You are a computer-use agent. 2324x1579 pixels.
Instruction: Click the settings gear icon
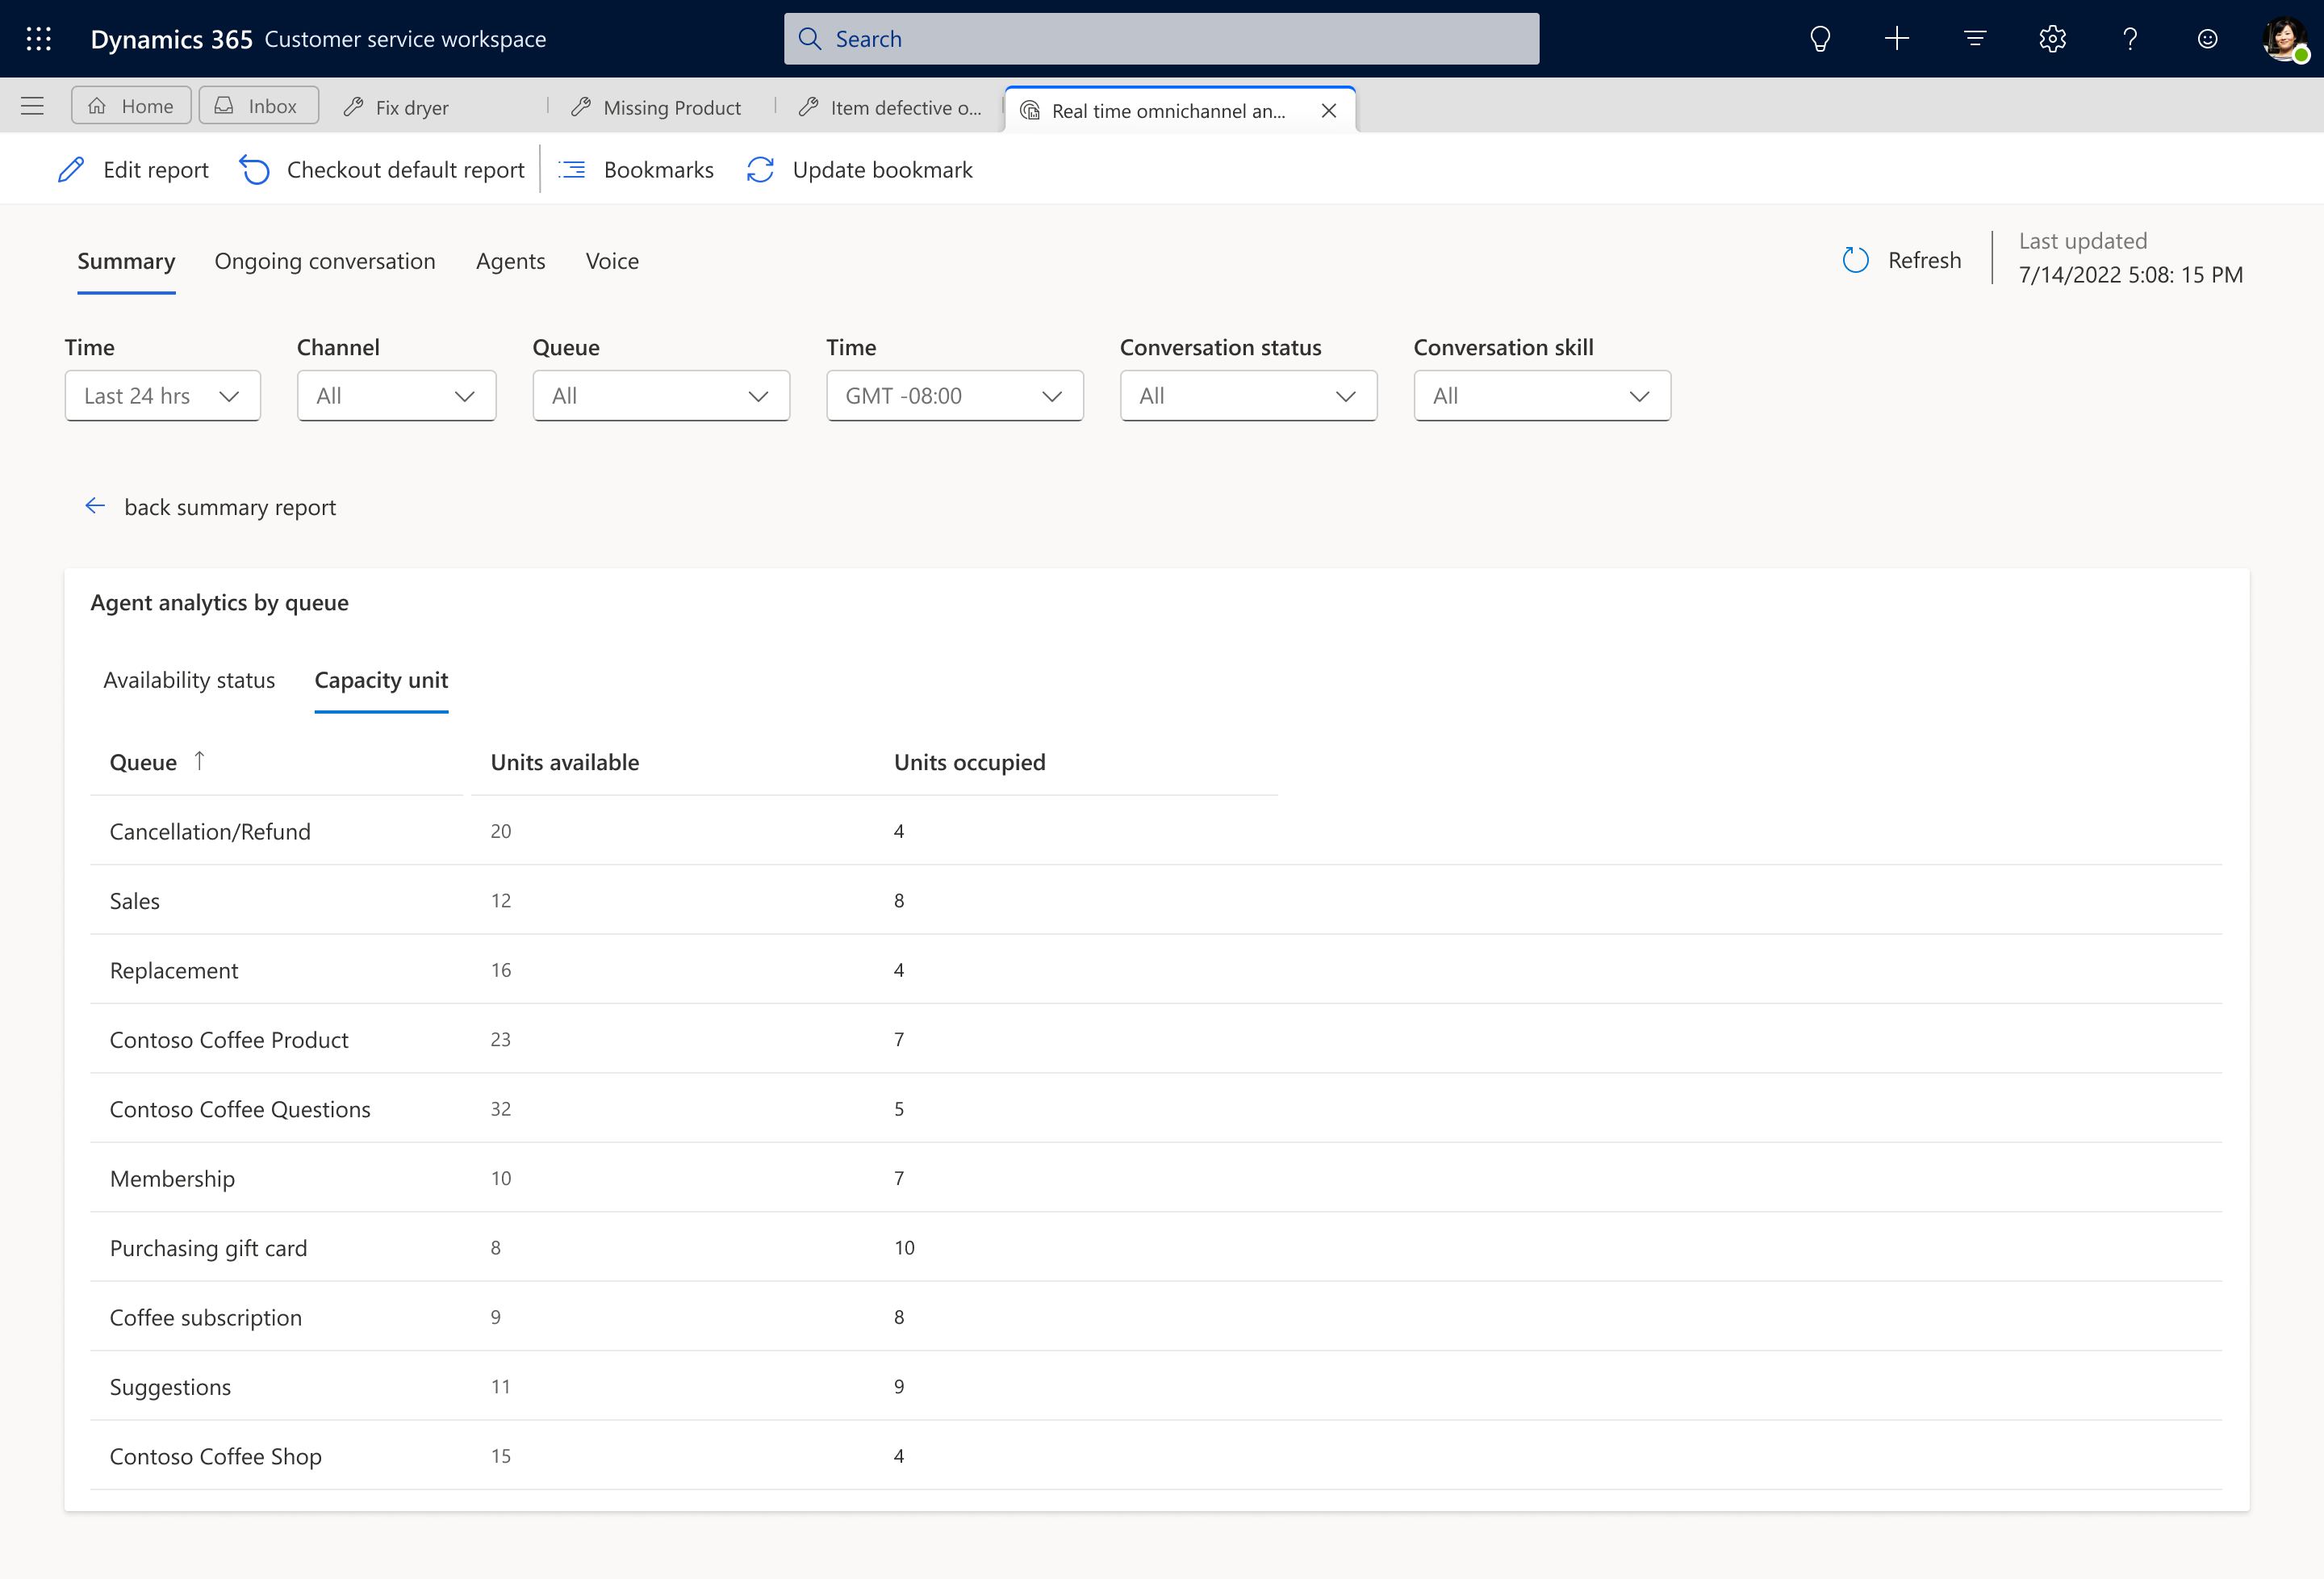pos(2053,39)
